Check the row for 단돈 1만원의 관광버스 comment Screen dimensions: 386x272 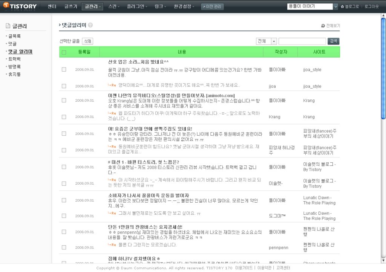tap(64, 232)
